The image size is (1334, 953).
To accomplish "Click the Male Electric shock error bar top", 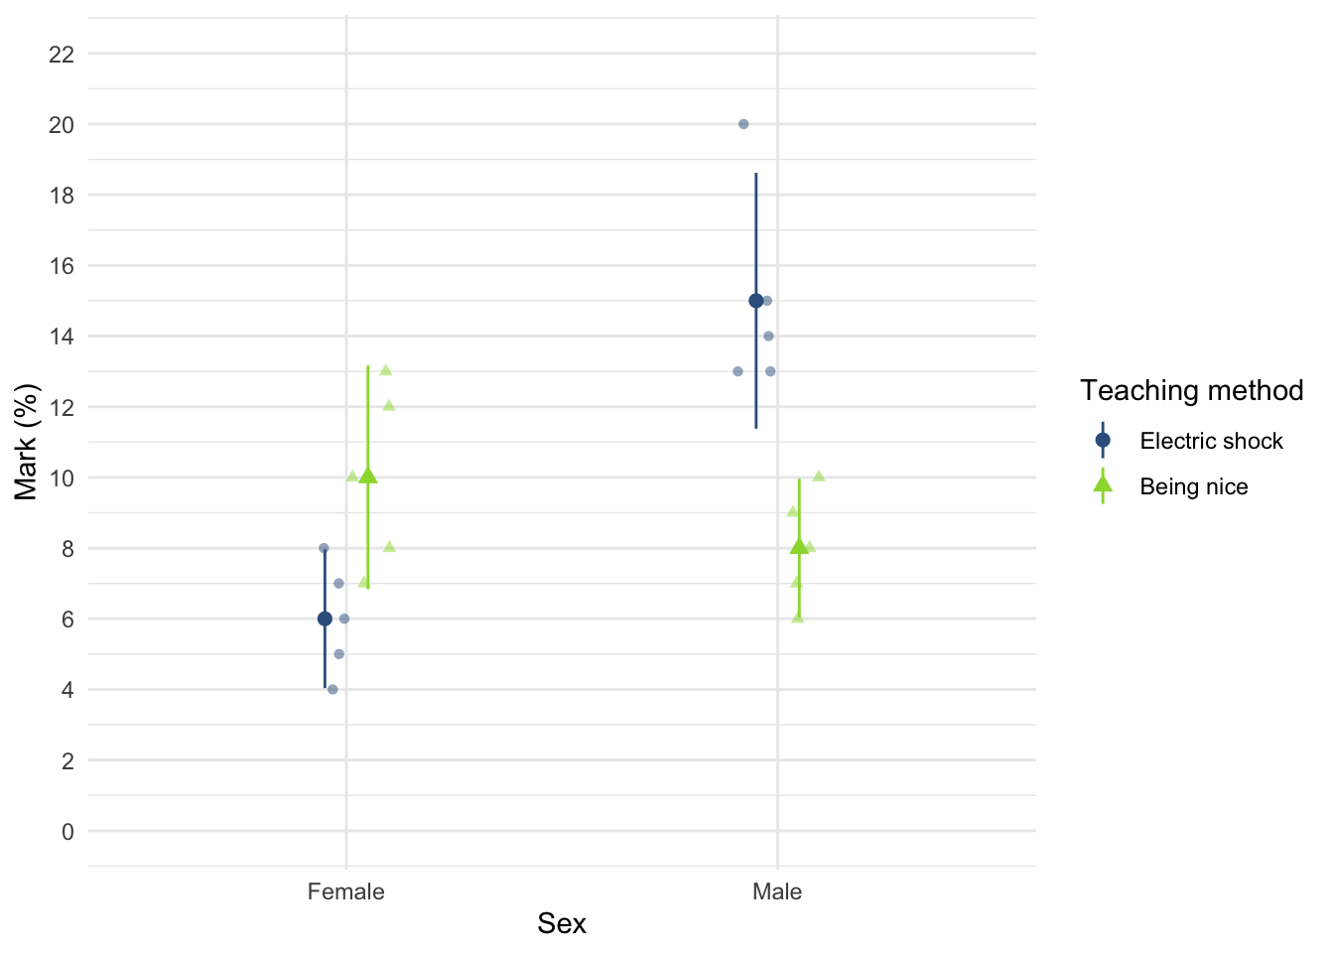I will (755, 175).
